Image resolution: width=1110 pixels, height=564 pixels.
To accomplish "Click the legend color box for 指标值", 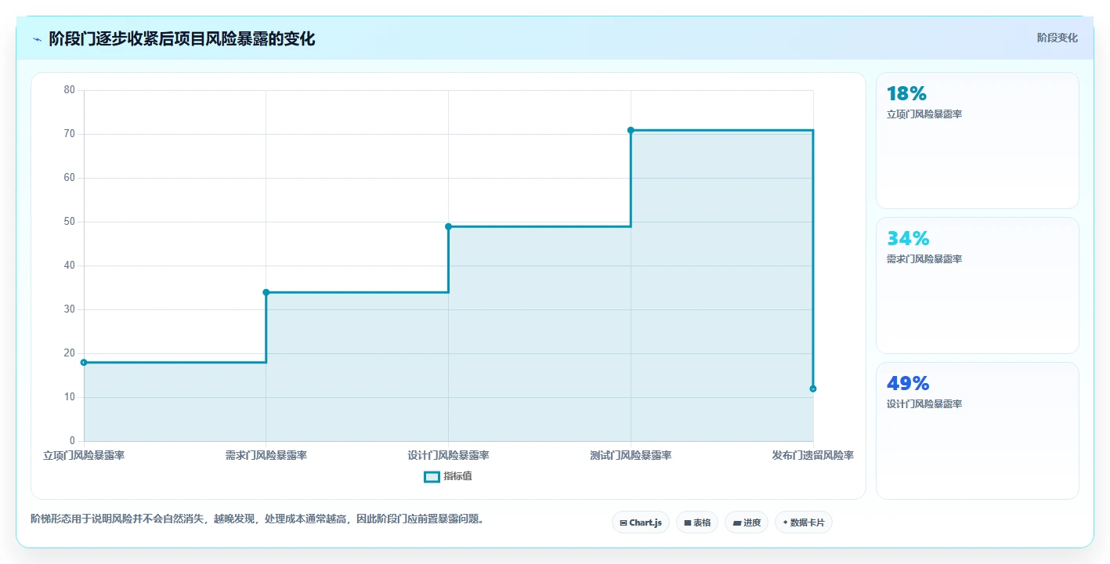I will [432, 476].
